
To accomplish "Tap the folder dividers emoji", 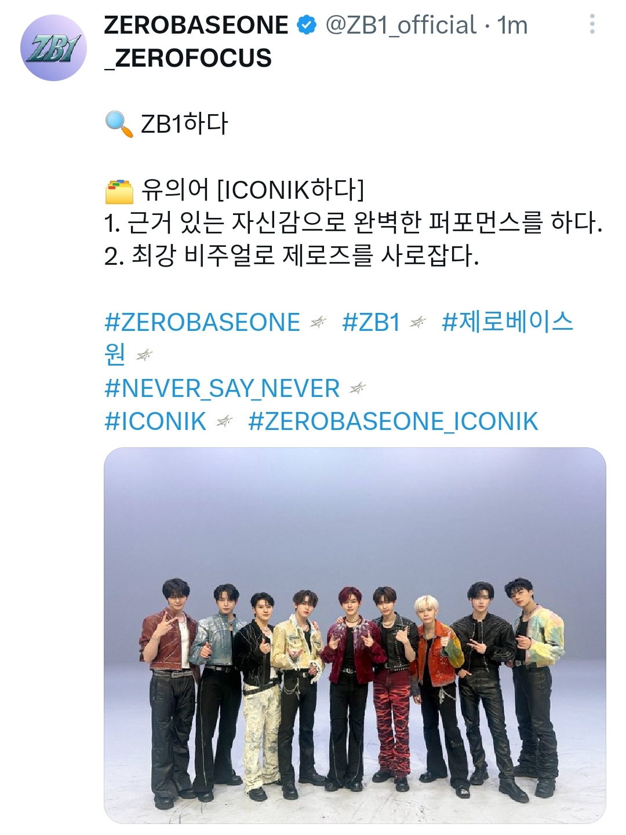I will pyautogui.click(x=119, y=191).
